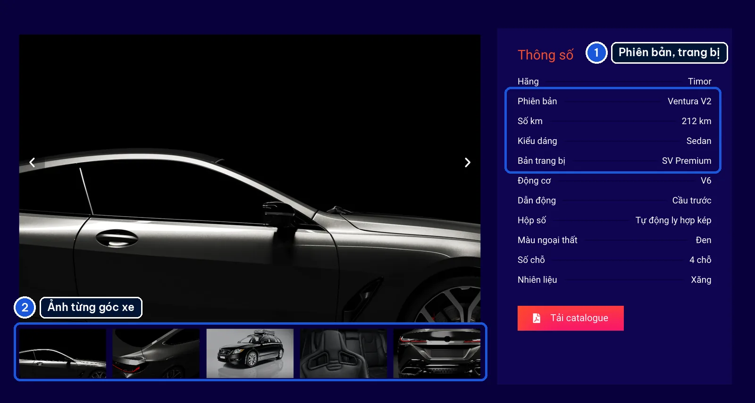Select the interior seats thumbnail
755x403 pixels.
(x=344, y=353)
